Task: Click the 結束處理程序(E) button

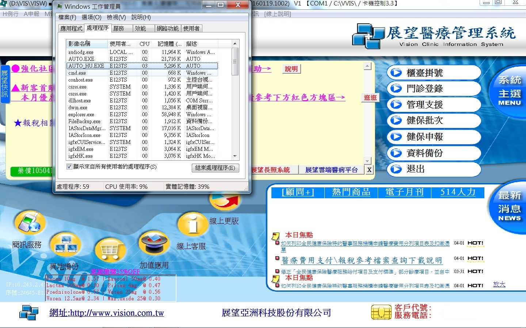Action: click(216, 168)
